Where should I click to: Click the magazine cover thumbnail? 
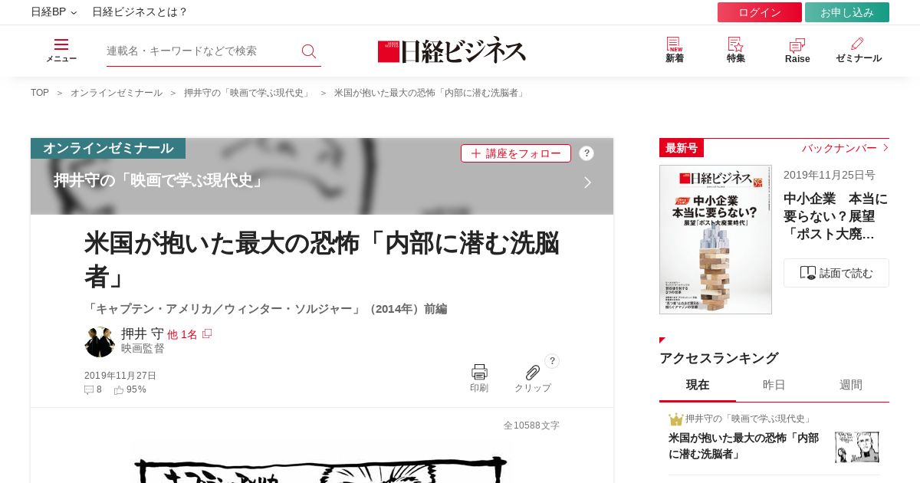(x=715, y=239)
